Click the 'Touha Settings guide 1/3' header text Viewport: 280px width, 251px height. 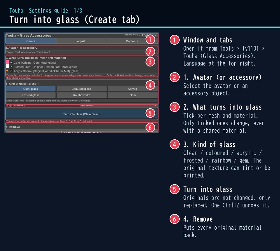[46, 11]
